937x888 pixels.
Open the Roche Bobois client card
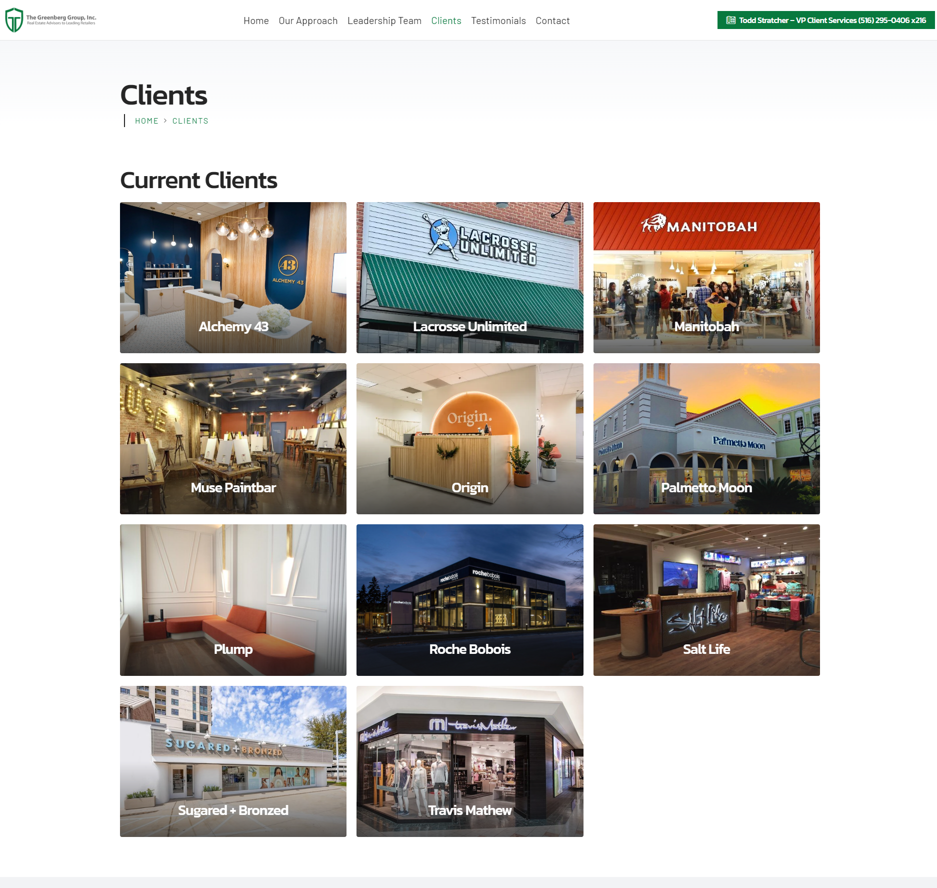[x=470, y=600]
